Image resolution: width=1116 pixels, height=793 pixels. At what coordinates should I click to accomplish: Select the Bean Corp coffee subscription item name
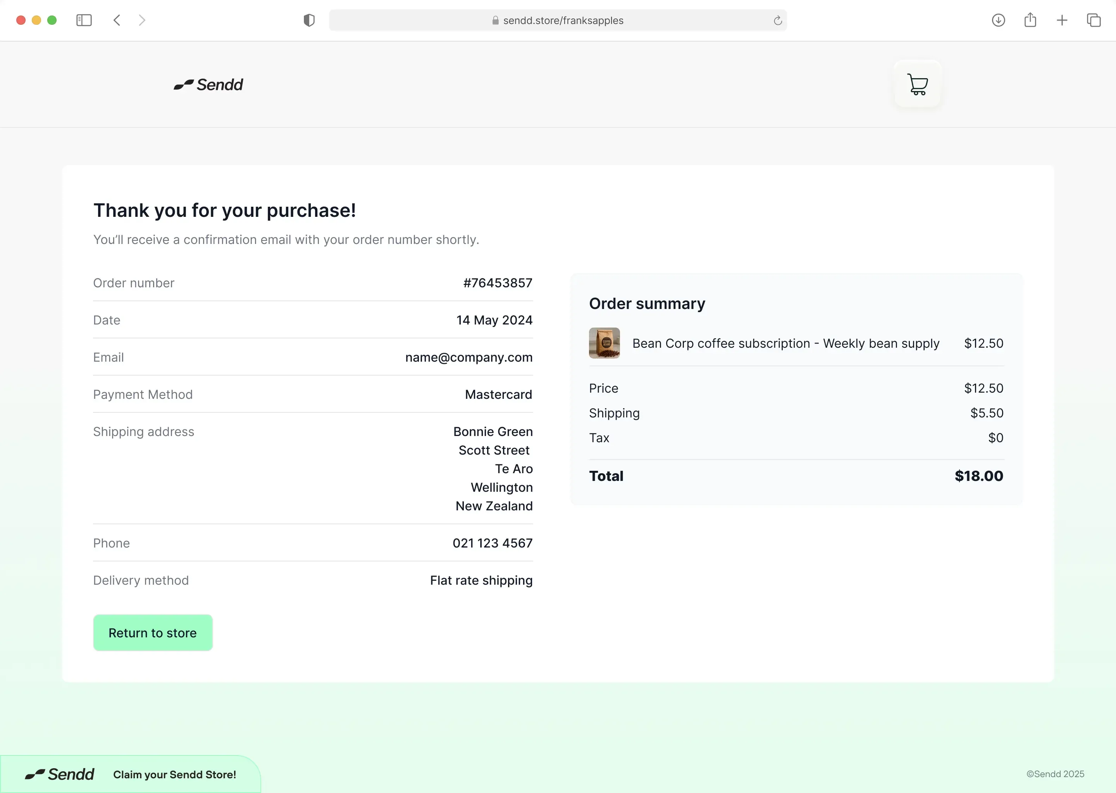pyautogui.click(x=786, y=343)
